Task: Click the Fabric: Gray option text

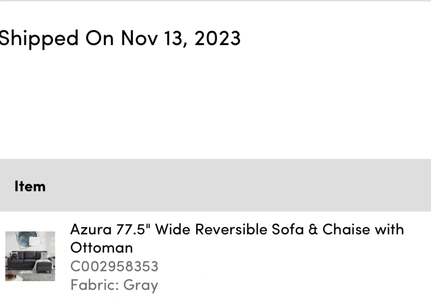Action: tap(114, 285)
